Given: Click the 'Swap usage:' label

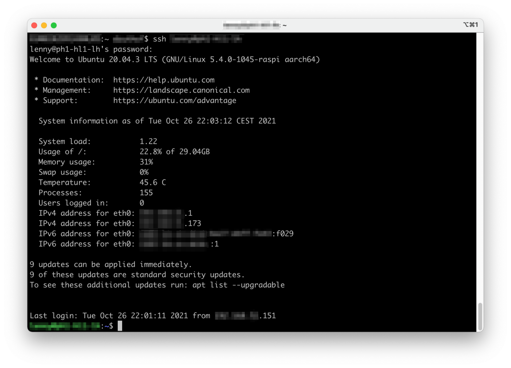Looking at the screenshot, I should coord(62,172).
